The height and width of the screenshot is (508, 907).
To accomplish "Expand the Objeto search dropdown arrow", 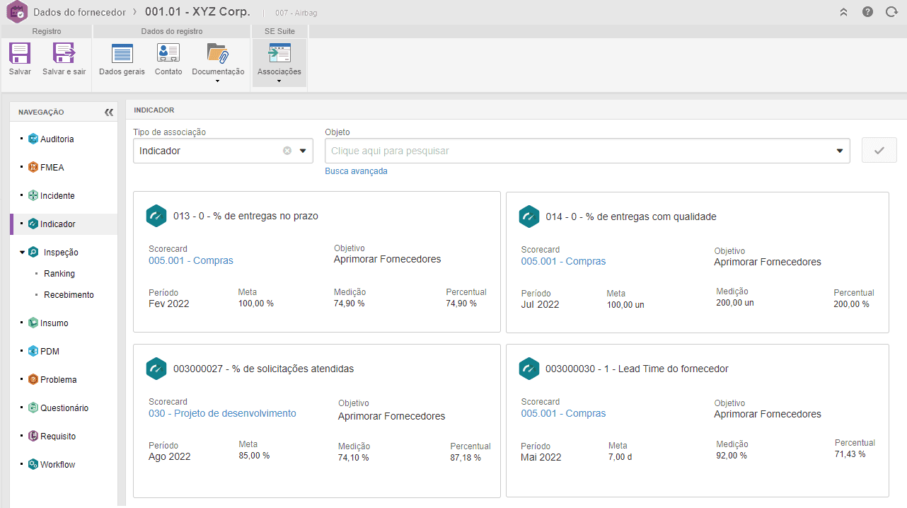I will tap(840, 151).
